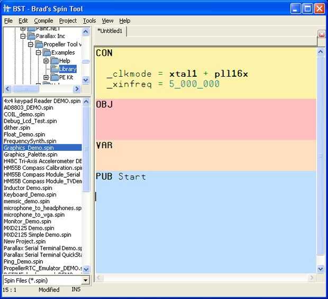The image size is (328, 299).
Task: Select Monitor_Demo.spin file
Action: pyautogui.click(x=28, y=222)
